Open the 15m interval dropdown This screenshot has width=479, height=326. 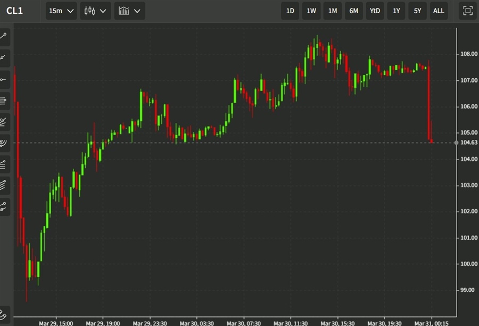(x=61, y=11)
